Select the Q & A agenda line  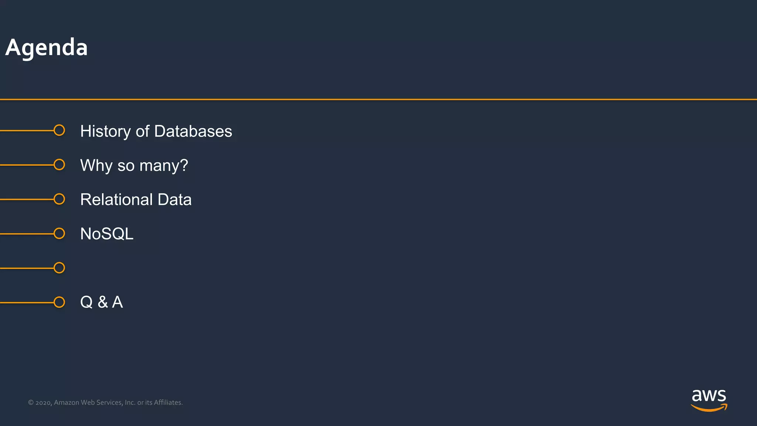coord(101,302)
